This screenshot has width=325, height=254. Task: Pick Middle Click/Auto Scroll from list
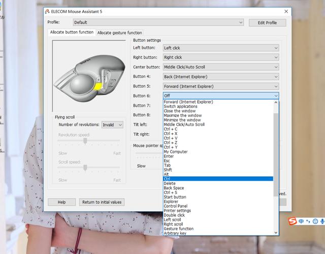[x=218, y=124]
